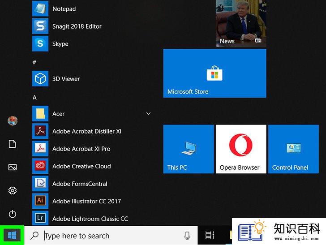Open Adobe Acrobat Distiller XI icon
The image size is (326, 245).
(x=40, y=131)
